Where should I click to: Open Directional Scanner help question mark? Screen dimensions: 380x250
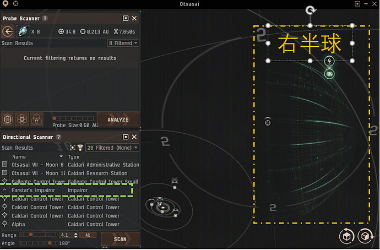click(58, 137)
